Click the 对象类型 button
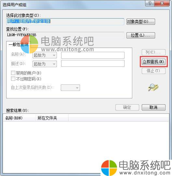Screen dimensions: 172x176 (x=141, y=22)
